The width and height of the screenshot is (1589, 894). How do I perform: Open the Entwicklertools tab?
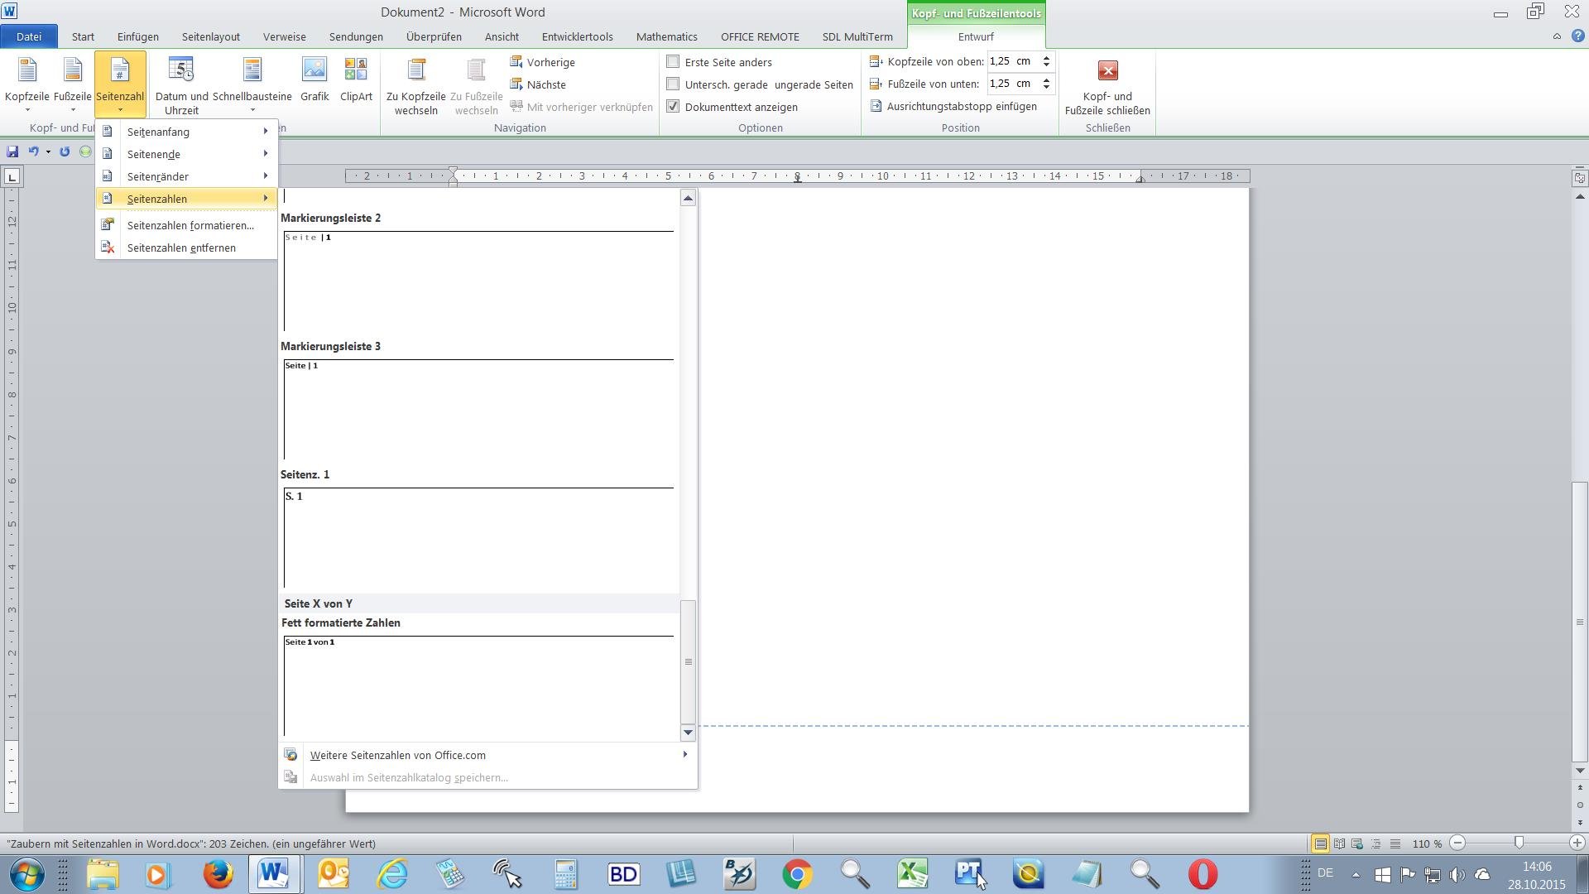pyautogui.click(x=577, y=36)
